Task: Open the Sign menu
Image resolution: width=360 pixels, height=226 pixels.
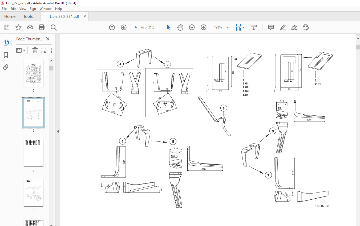Action: [33, 9]
